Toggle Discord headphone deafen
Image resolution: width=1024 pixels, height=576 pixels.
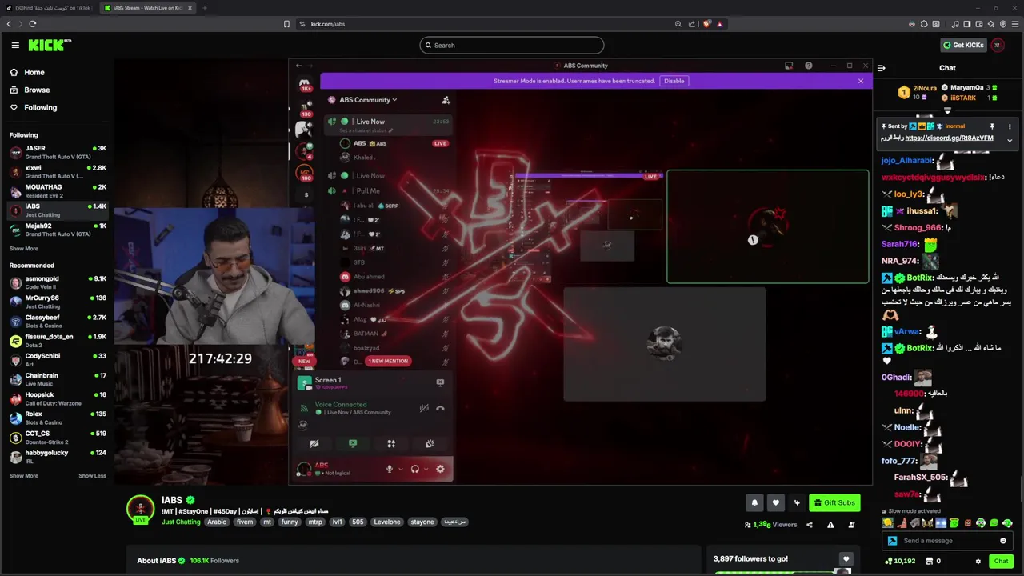pos(414,470)
